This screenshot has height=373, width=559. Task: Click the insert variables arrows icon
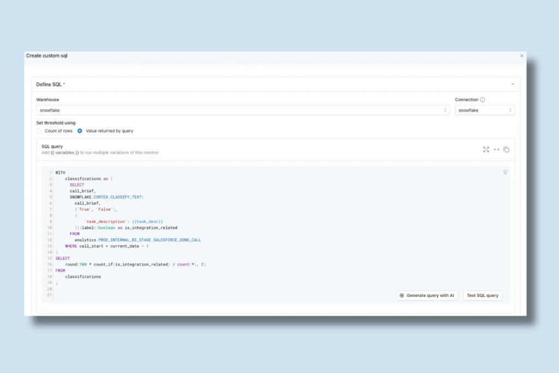coord(496,150)
